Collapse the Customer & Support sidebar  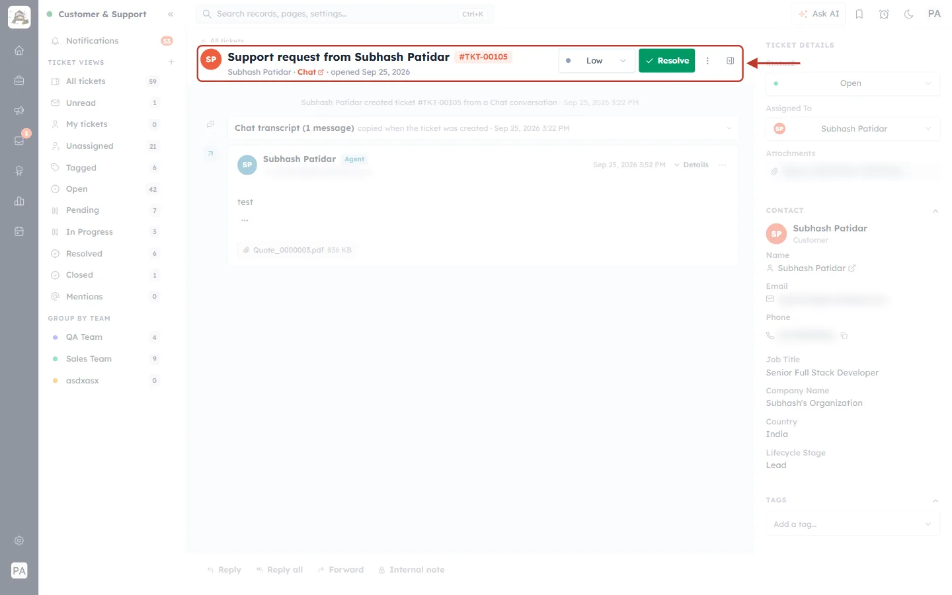(171, 14)
